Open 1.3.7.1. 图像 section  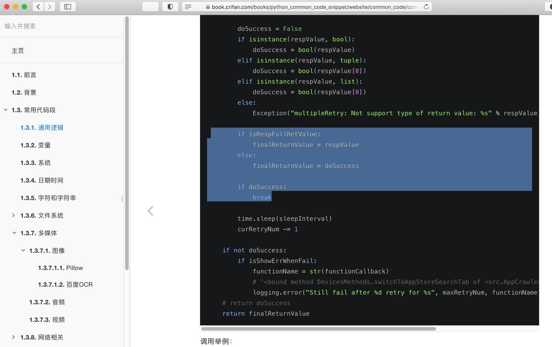pyautogui.click(x=47, y=251)
